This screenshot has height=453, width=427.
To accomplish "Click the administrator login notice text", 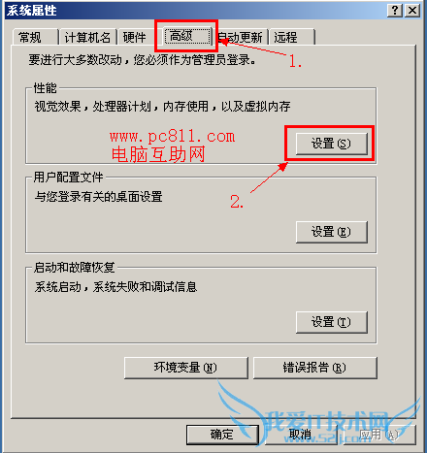I will click(143, 60).
